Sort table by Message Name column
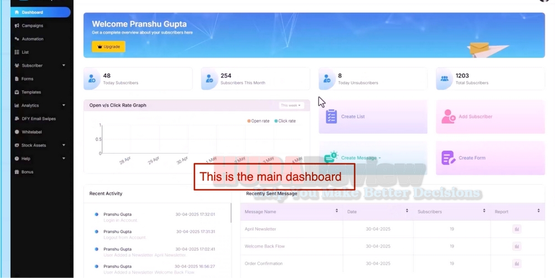This screenshot has height=278, width=555. click(336, 211)
